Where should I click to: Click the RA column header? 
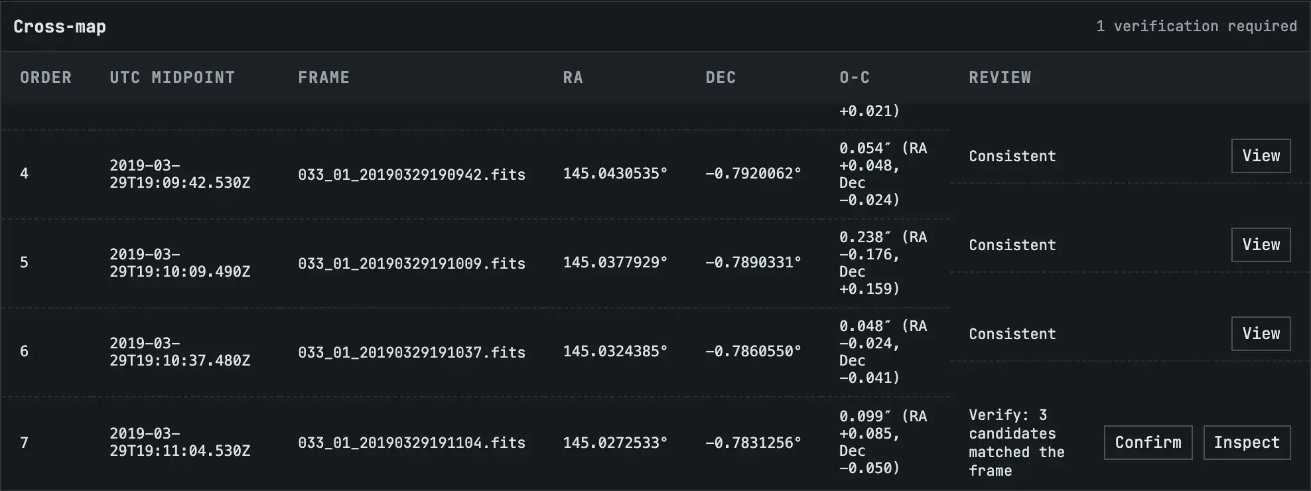click(x=573, y=78)
